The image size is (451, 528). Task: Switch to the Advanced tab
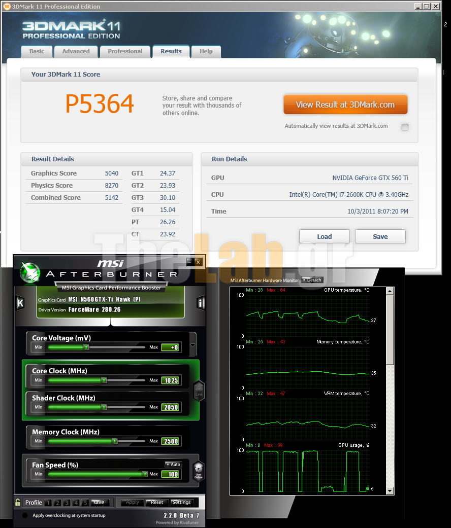(76, 52)
